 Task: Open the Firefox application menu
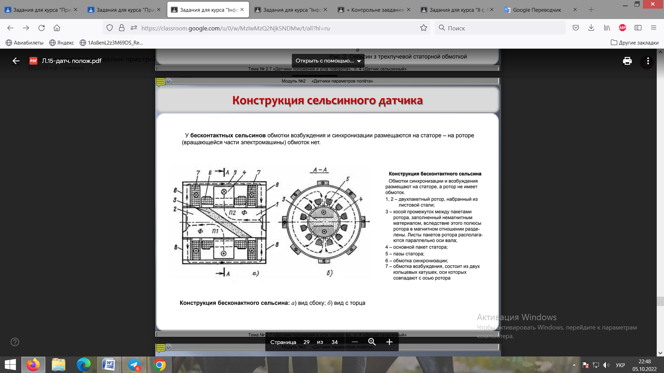tap(654, 28)
